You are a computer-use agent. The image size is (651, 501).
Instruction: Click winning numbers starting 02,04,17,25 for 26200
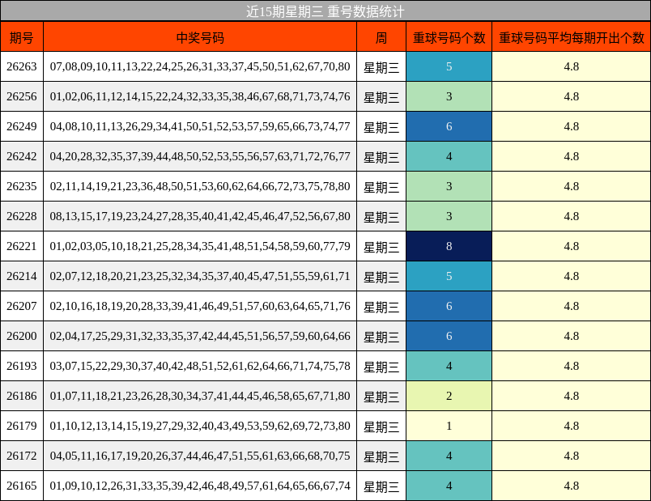(x=200, y=336)
